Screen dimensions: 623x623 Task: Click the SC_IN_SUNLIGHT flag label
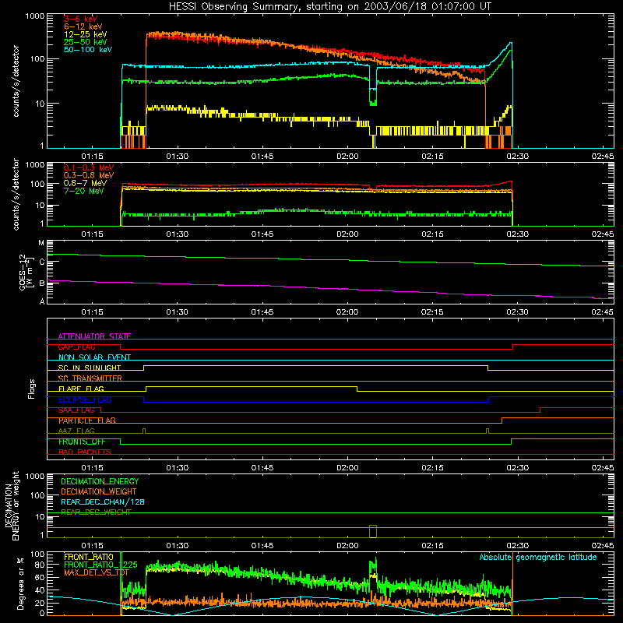click(x=90, y=368)
